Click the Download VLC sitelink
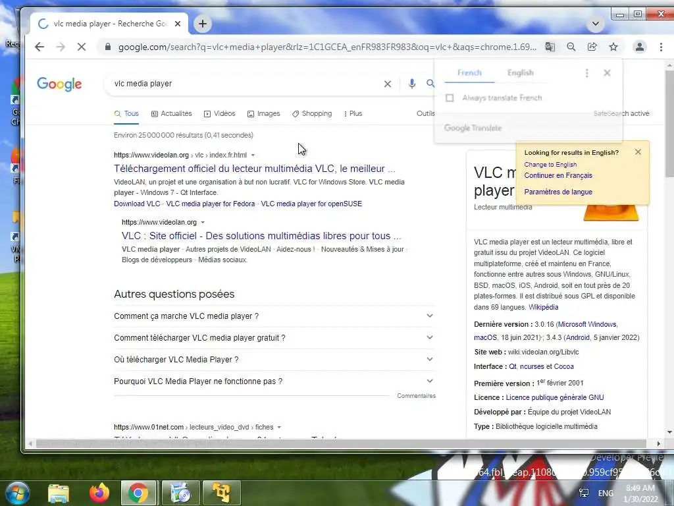 [x=137, y=204]
